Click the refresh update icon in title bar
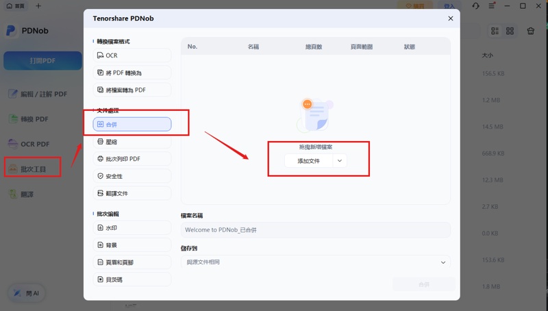 point(475,6)
